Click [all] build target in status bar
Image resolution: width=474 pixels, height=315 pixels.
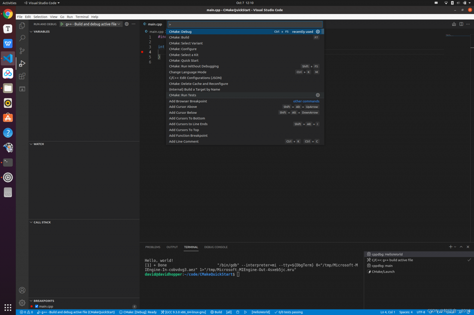click(x=229, y=312)
